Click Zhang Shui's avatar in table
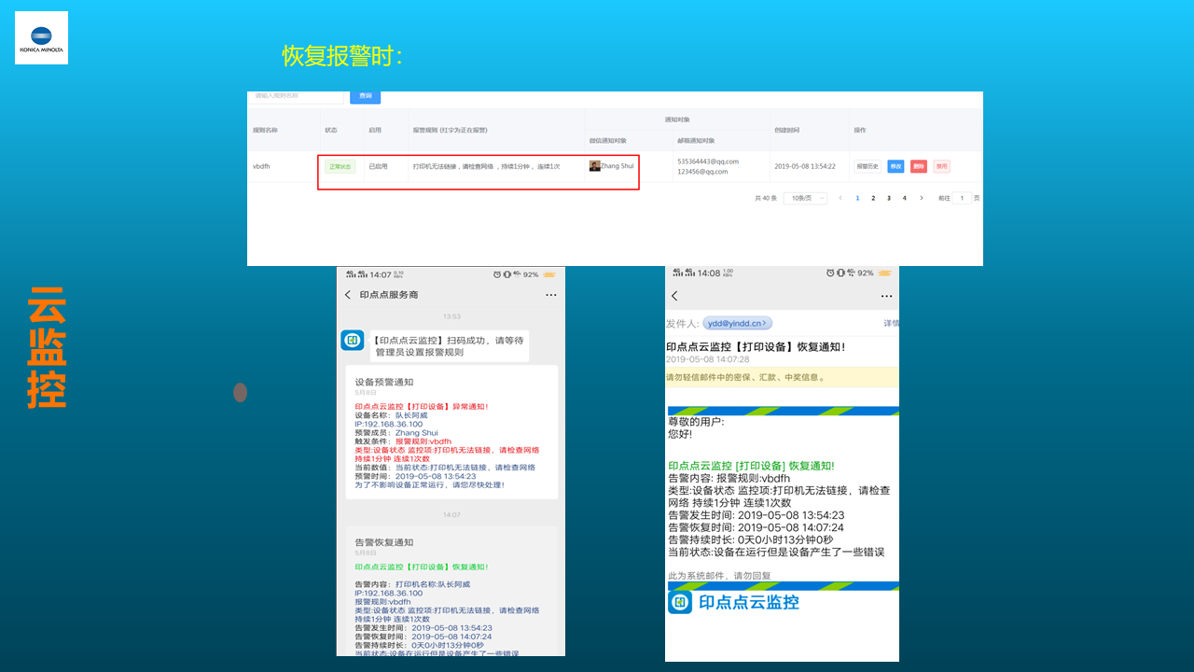Screen dimensions: 1194x672 click(x=595, y=166)
